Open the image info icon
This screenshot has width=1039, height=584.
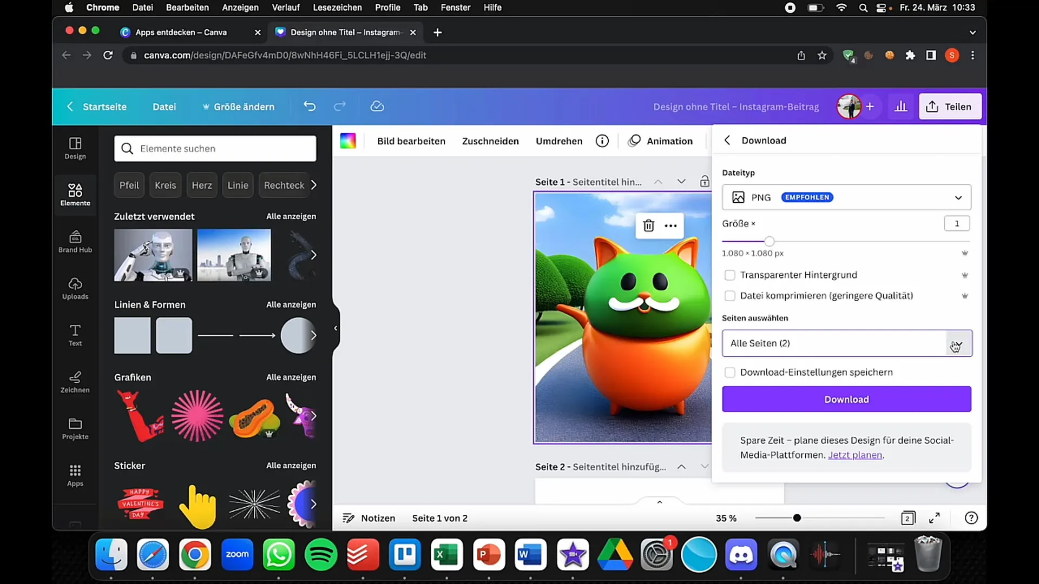pos(602,141)
